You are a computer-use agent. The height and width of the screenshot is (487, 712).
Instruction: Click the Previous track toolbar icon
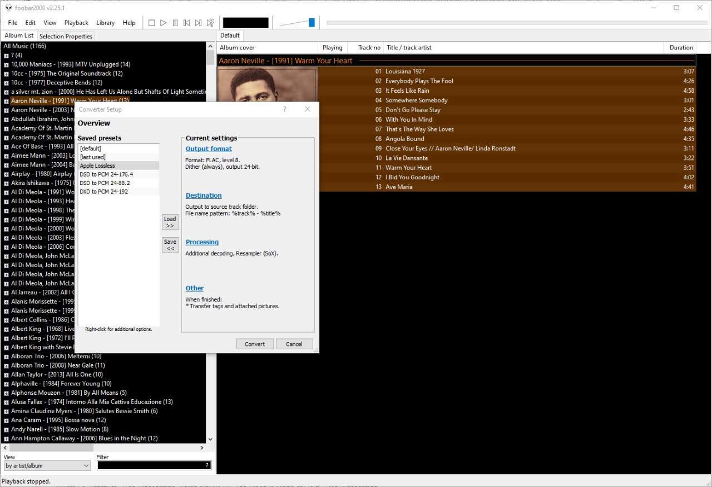[187, 23]
